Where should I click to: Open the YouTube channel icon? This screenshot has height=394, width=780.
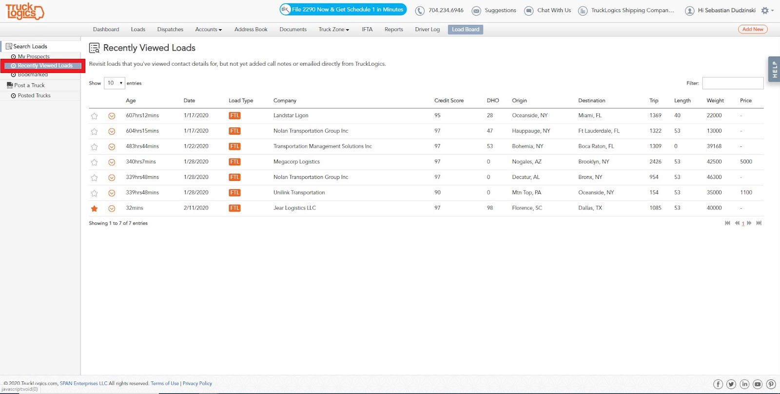click(x=758, y=384)
